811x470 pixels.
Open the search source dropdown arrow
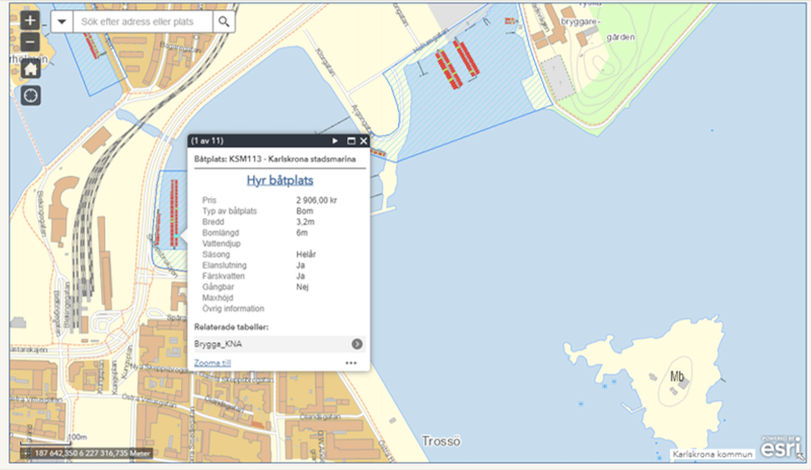tap(62, 22)
